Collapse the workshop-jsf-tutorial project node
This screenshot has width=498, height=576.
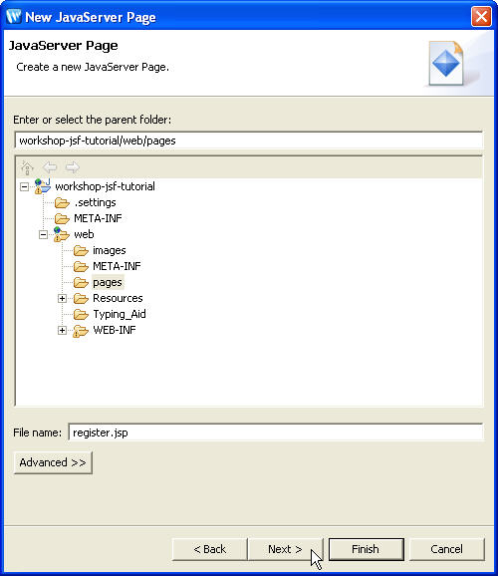click(x=24, y=186)
